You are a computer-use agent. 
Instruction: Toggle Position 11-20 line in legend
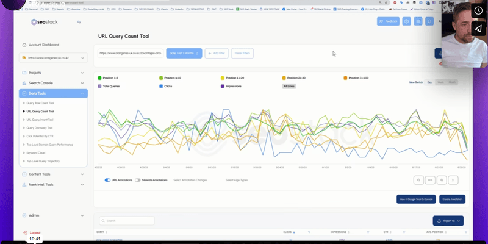233,78
